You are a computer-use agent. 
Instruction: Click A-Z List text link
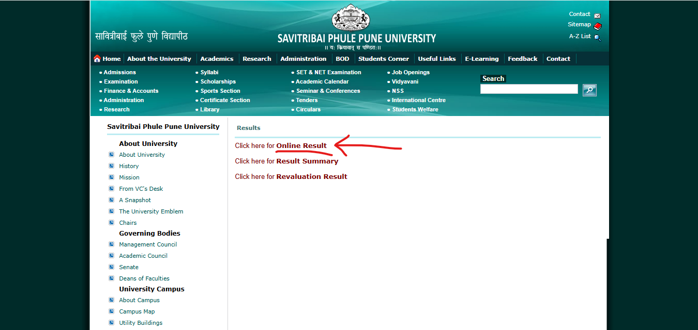point(580,36)
